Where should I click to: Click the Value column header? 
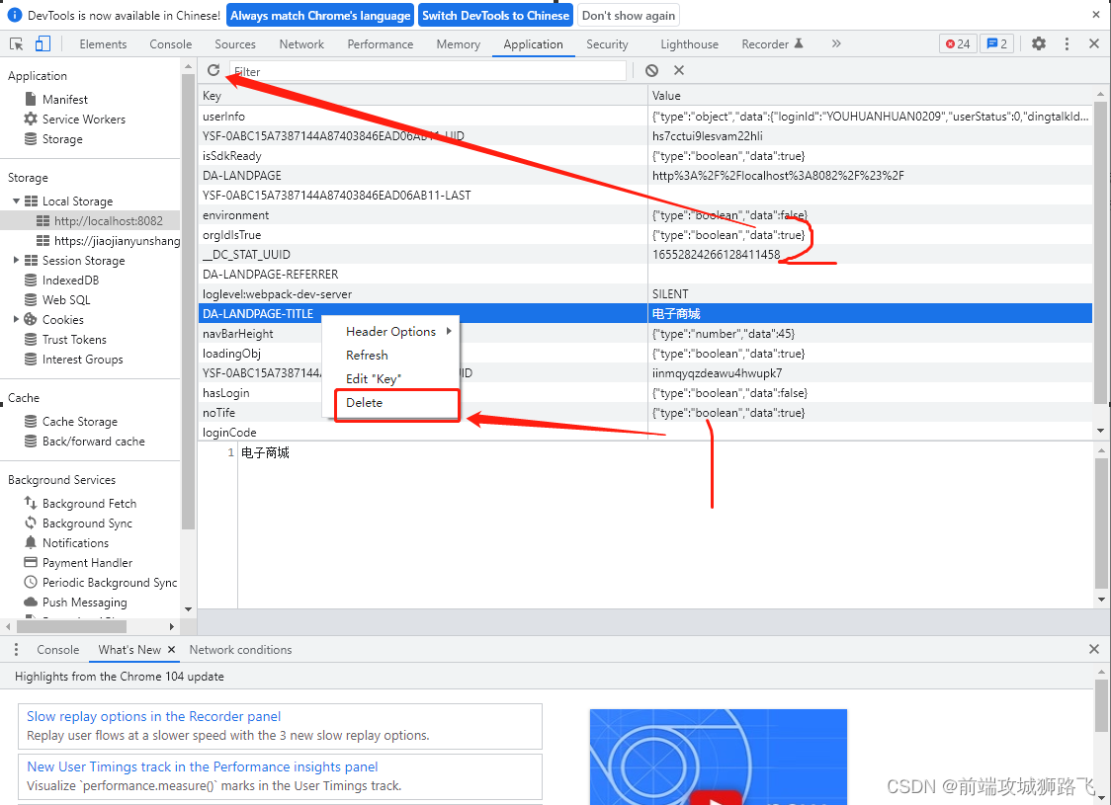click(x=870, y=96)
